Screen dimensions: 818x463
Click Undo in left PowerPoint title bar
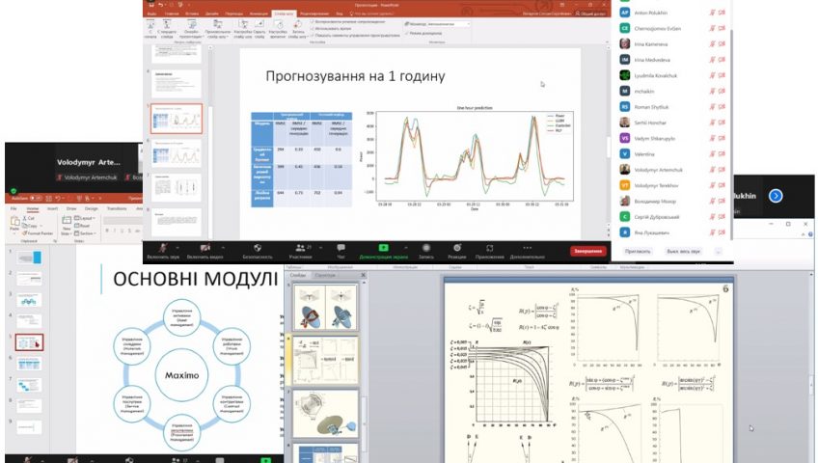(58, 198)
